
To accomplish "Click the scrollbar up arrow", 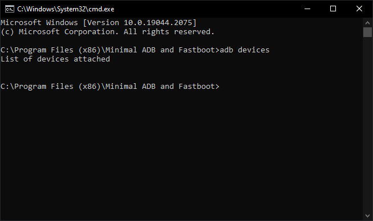I will [x=367, y=23].
